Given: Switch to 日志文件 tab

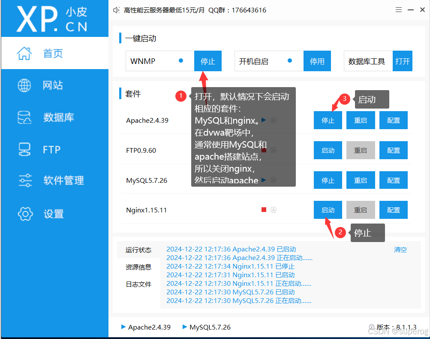Looking at the screenshot, I should pos(138,284).
